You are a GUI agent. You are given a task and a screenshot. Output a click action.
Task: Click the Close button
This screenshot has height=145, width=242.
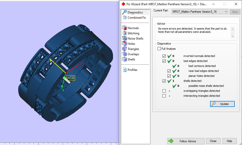point(213,141)
